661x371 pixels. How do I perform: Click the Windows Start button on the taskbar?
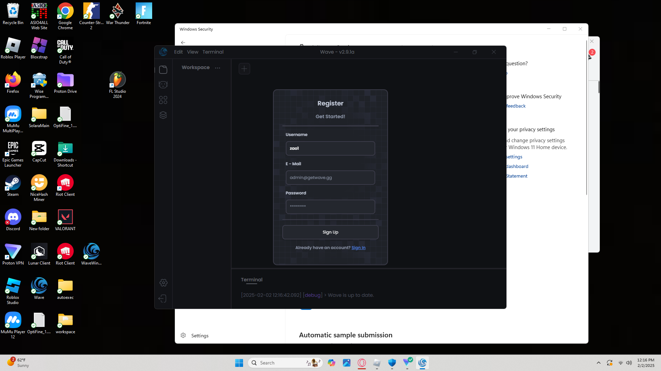[x=239, y=363]
